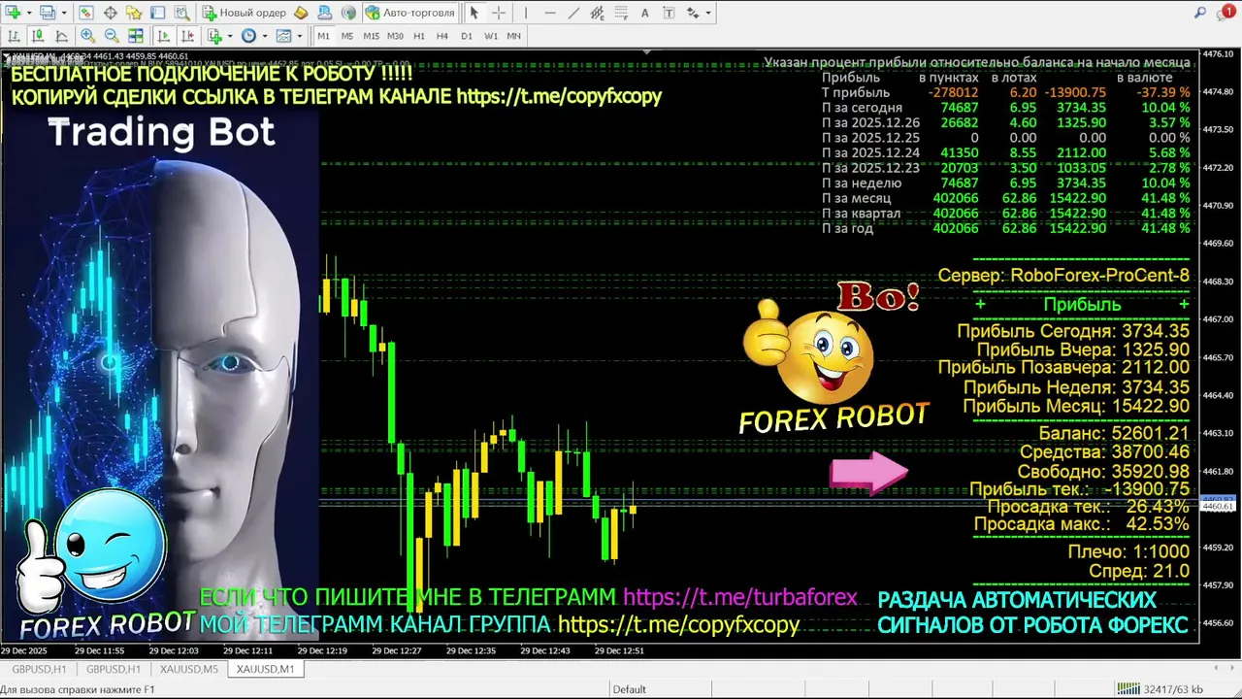Screen dimensions: 1242x699
Task: Select the equidistant channel tool
Action: (598, 13)
